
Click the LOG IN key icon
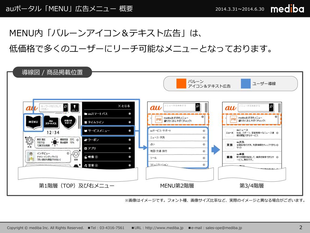pos(74,108)
